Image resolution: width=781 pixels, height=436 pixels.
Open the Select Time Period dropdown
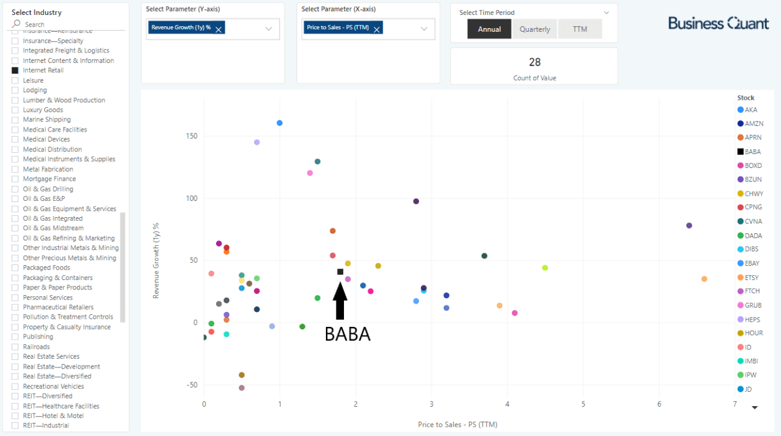605,12
